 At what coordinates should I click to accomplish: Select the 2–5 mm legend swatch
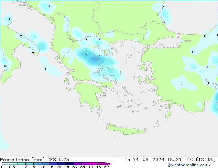tap(30, 164)
